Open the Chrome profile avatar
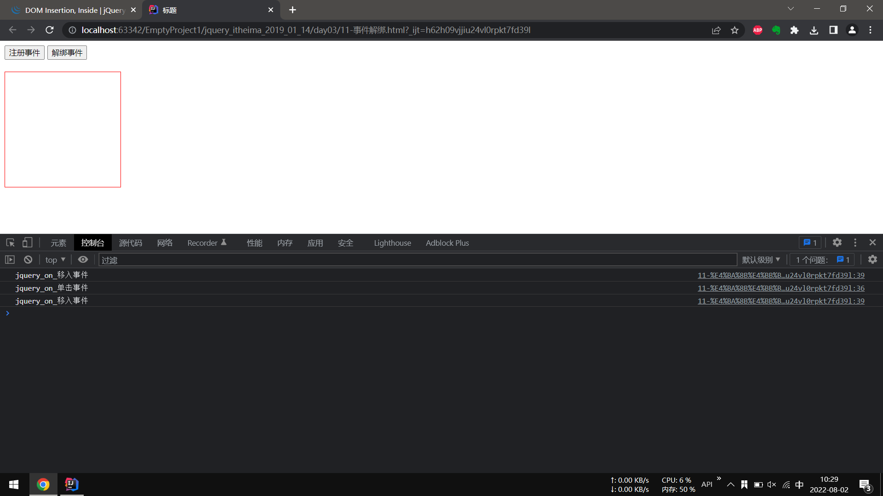Viewport: 883px width, 496px height. [852, 30]
